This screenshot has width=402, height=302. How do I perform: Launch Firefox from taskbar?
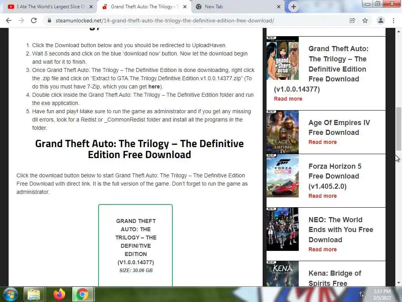59,295
